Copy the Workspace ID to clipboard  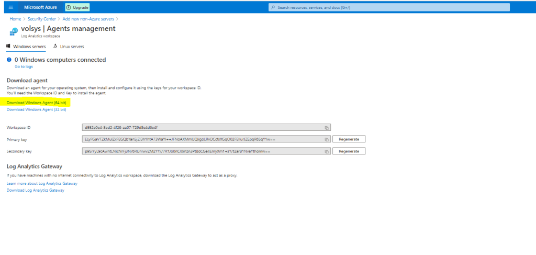pyautogui.click(x=327, y=128)
